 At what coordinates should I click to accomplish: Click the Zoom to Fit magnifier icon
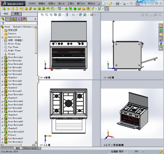(x=42, y=15)
